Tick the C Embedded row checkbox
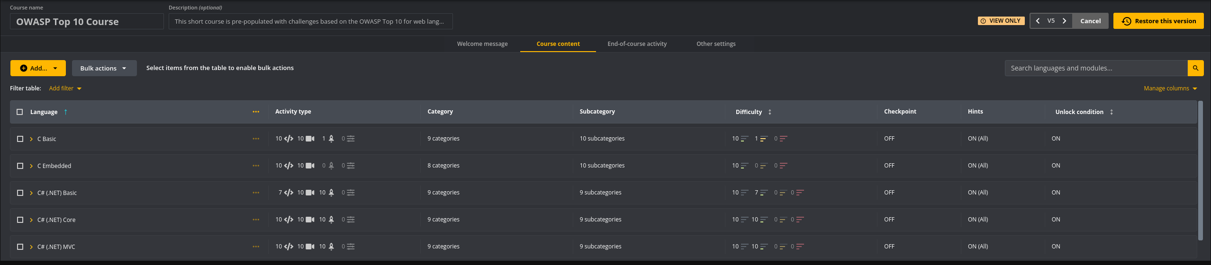The height and width of the screenshot is (265, 1211). point(20,166)
